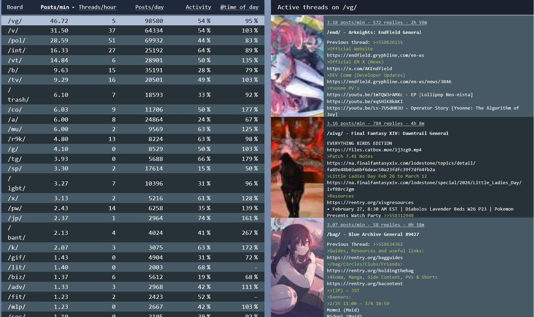Click the 98580 posts/day cell
The image size is (534, 317).
(154, 21)
